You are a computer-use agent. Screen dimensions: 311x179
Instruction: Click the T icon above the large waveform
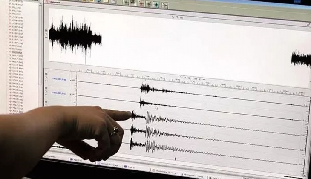click(x=177, y=17)
